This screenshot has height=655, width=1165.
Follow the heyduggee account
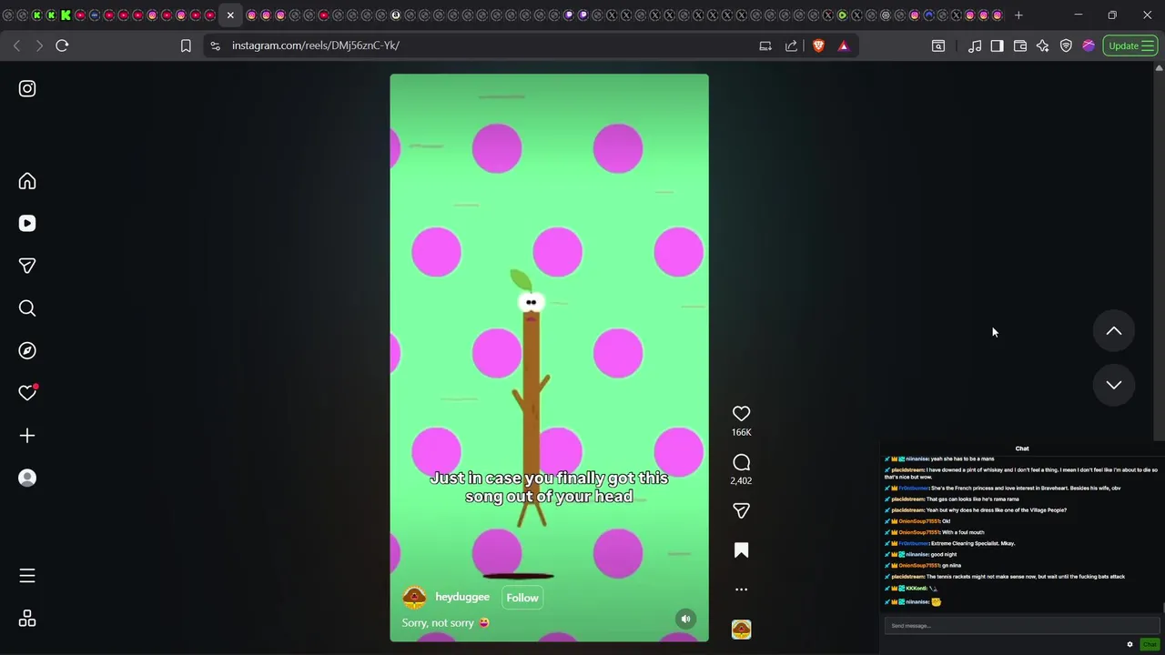click(522, 598)
